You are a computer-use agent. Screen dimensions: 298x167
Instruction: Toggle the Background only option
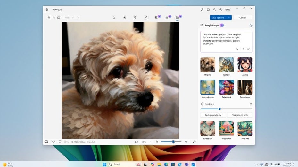[213, 115]
